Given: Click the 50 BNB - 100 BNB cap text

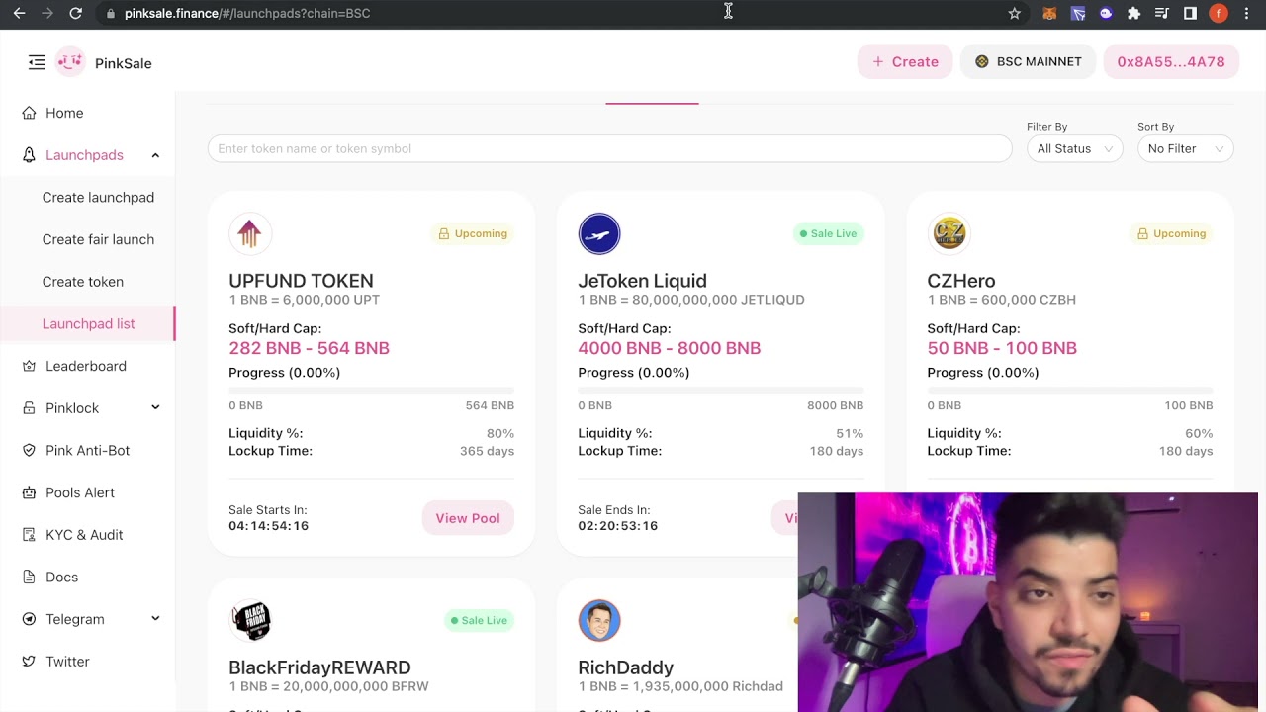Looking at the screenshot, I should tap(1002, 348).
